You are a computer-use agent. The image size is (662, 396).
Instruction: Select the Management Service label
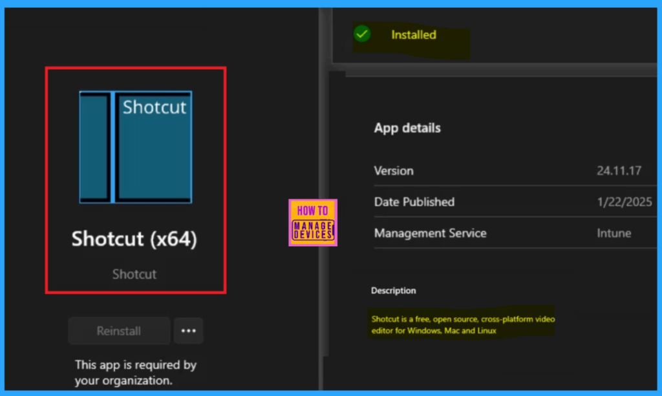pos(430,233)
